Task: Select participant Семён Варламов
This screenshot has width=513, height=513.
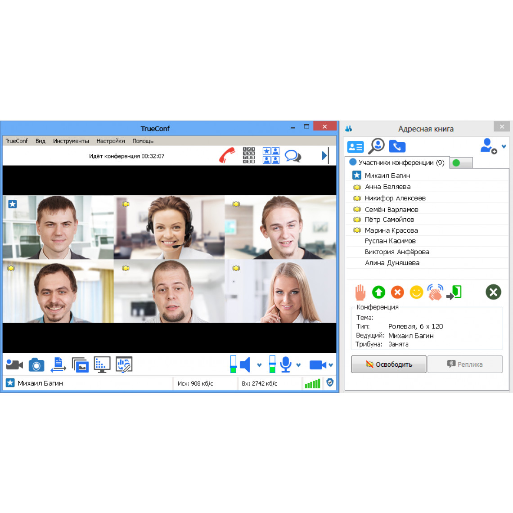Action: pyautogui.click(x=427, y=209)
